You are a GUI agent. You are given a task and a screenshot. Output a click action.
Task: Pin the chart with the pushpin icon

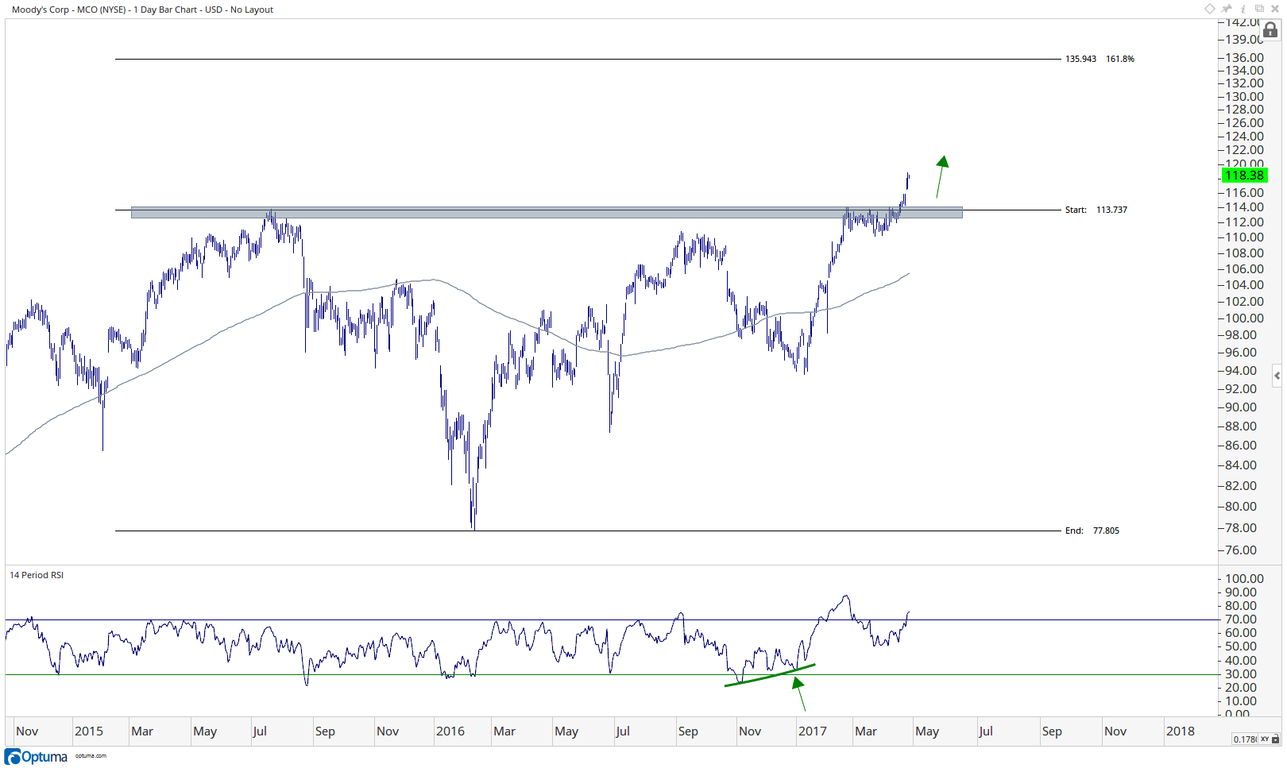tap(1227, 9)
